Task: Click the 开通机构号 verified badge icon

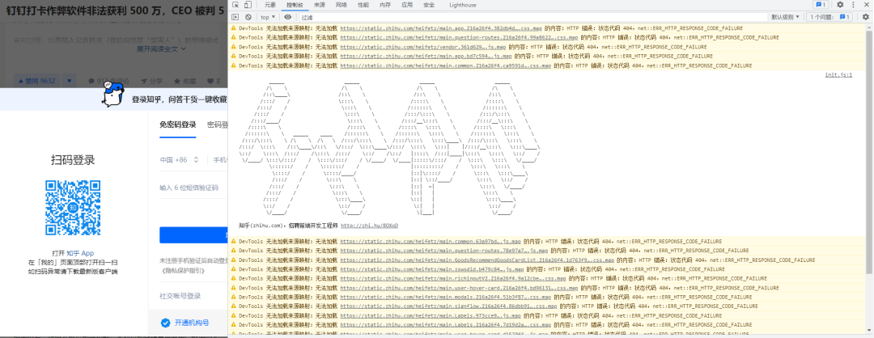Action: 165,323
